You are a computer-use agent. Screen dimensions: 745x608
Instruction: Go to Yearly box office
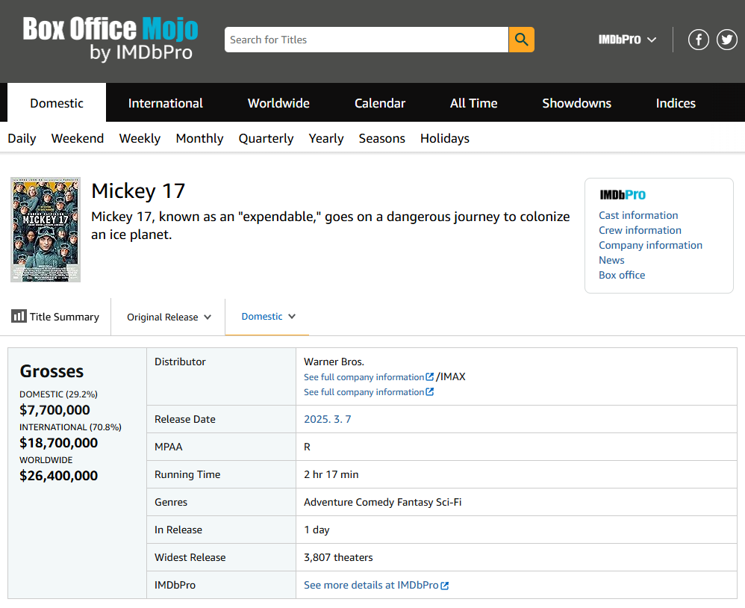[326, 138]
